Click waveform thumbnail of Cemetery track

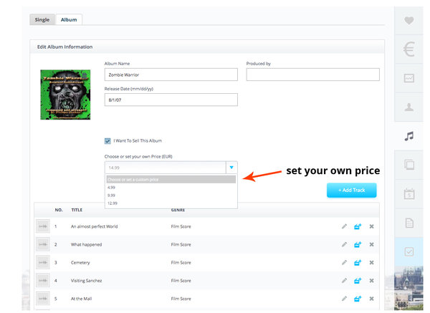point(43,263)
